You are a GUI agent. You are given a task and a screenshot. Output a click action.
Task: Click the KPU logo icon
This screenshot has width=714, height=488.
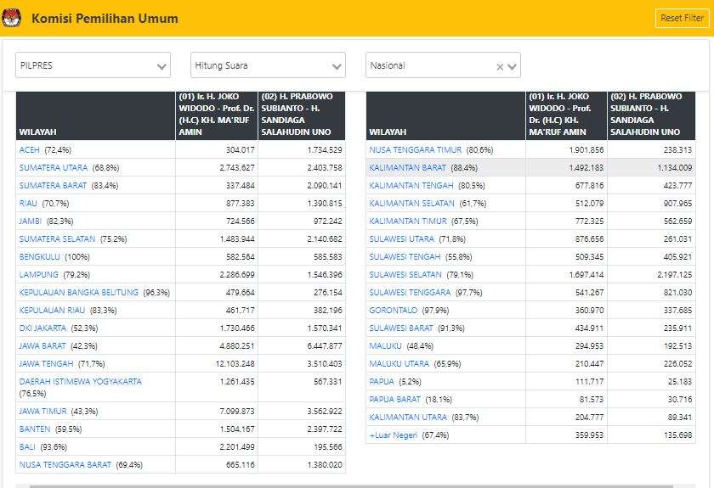click(12, 18)
